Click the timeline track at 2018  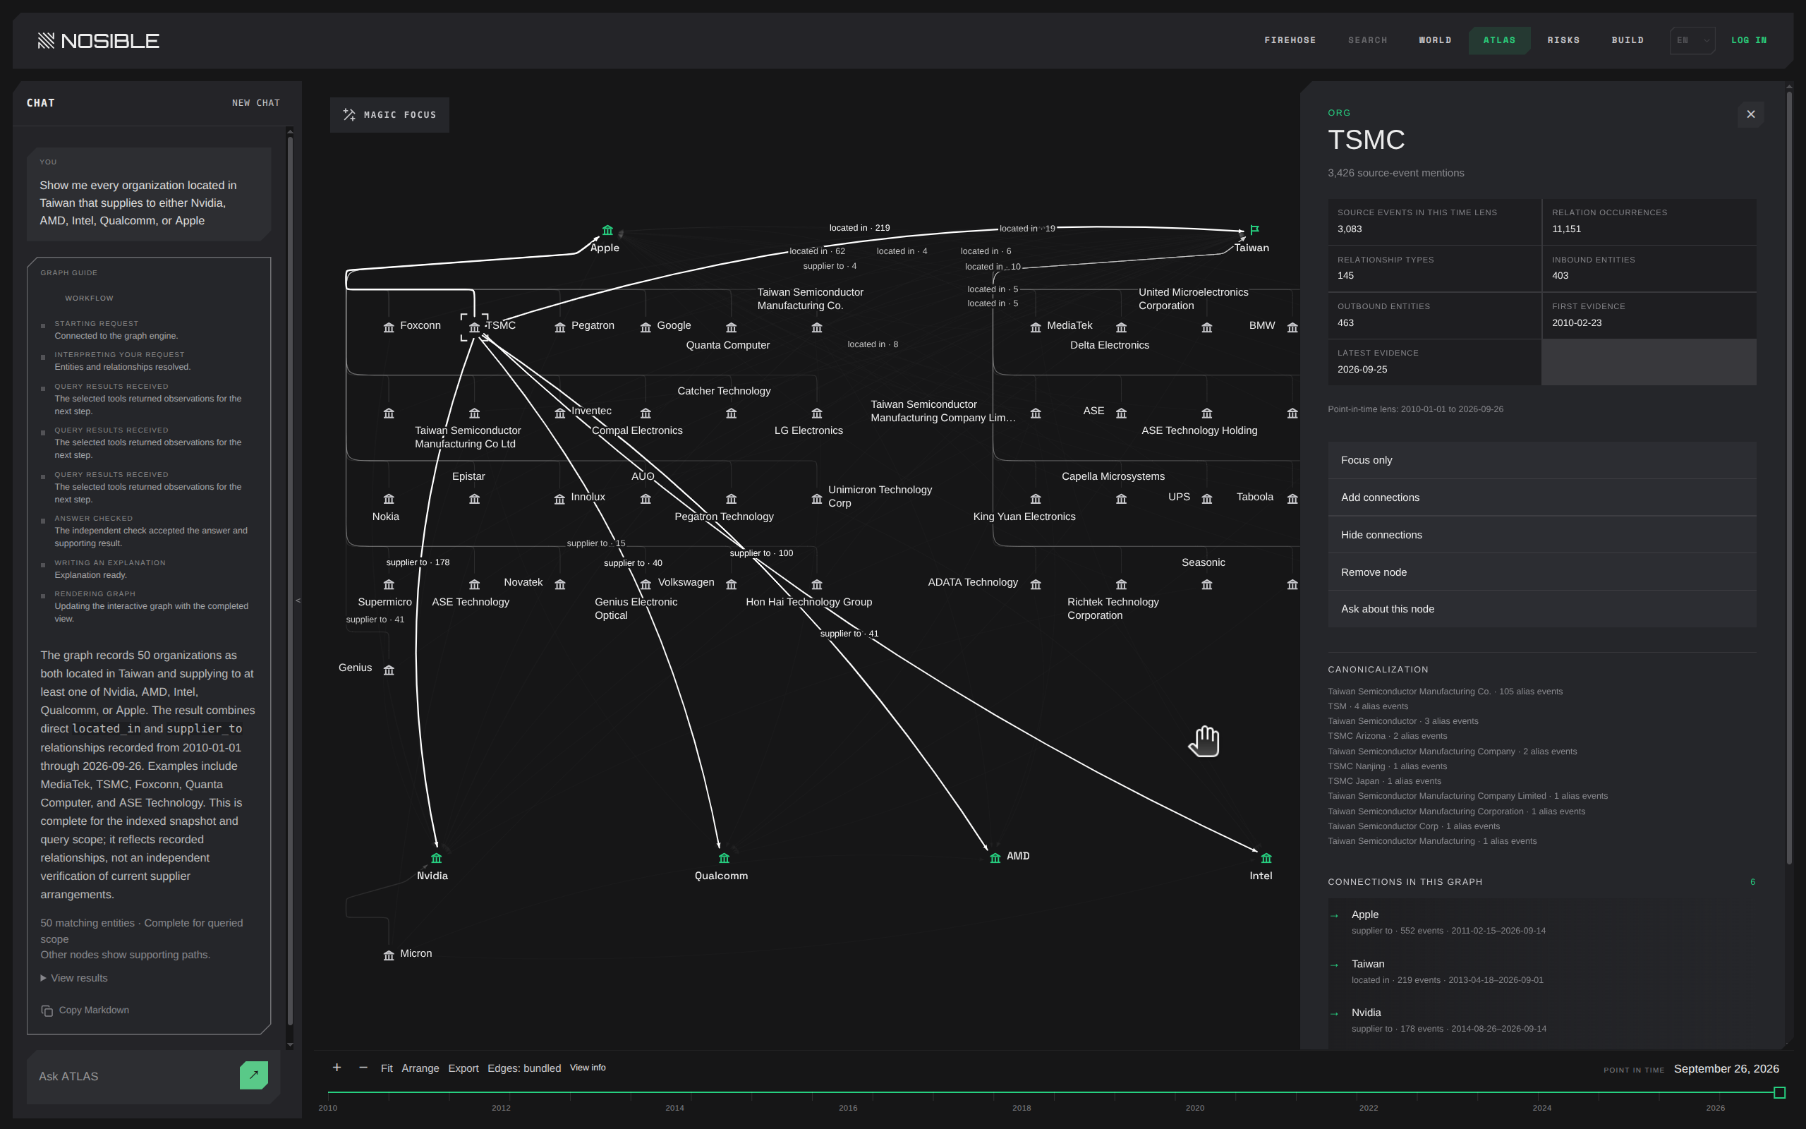[x=1022, y=1092]
